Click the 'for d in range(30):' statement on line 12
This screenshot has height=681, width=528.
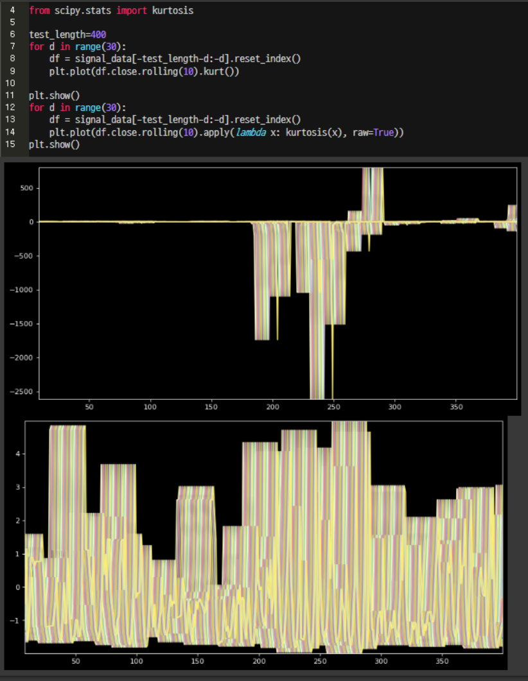pyautogui.click(x=78, y=107)
